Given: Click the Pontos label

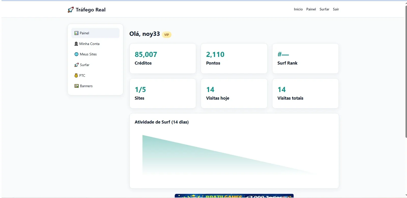Looking at the screenshot, I should 213,63.
